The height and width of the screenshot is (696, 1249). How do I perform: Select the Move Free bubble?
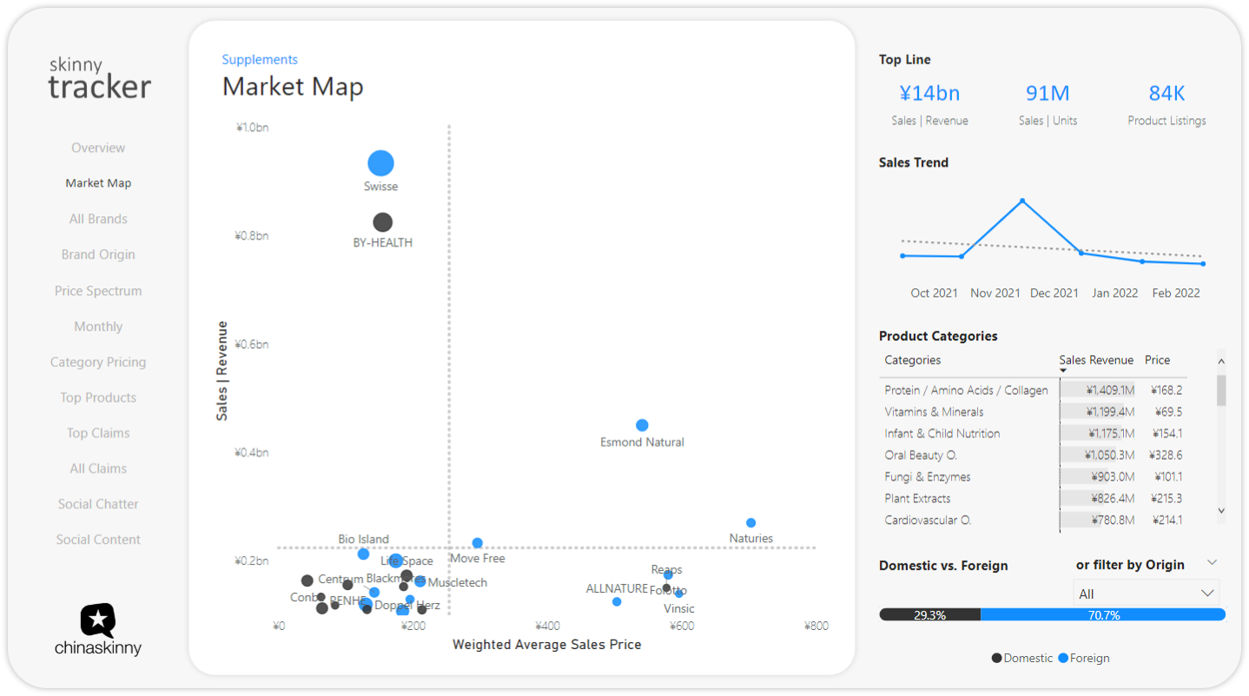[477, 543]
